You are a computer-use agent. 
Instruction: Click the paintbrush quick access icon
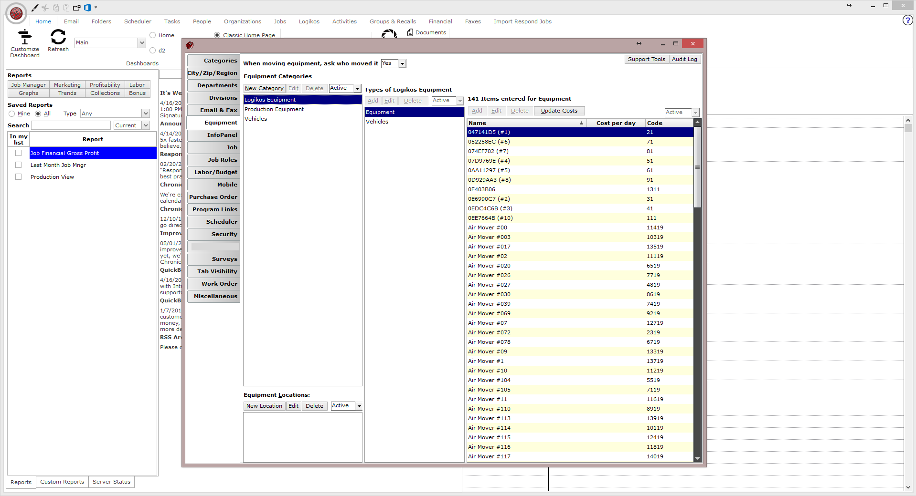coord(35,8)
